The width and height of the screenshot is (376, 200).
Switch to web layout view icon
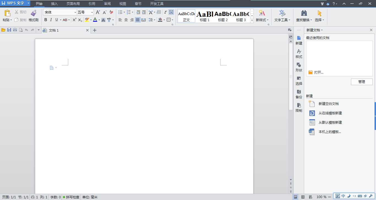310,197
